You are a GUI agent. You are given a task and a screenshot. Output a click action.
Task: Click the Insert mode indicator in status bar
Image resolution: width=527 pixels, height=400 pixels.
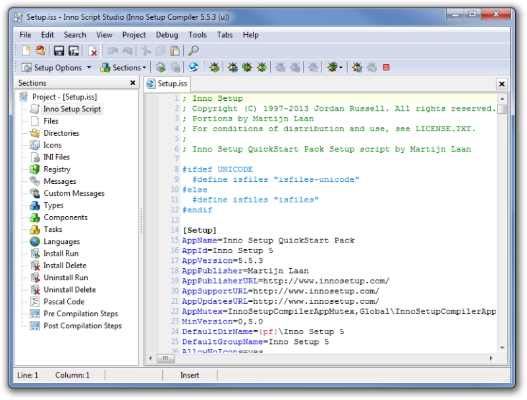(x=190, y=375)
